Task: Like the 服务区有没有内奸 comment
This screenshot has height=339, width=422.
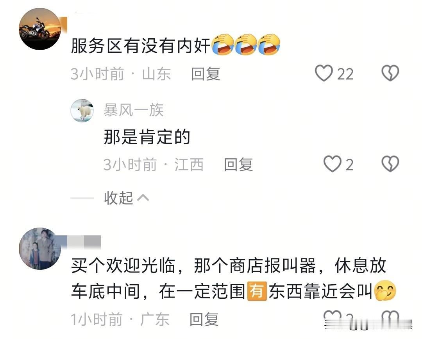Action: [324, 73]
